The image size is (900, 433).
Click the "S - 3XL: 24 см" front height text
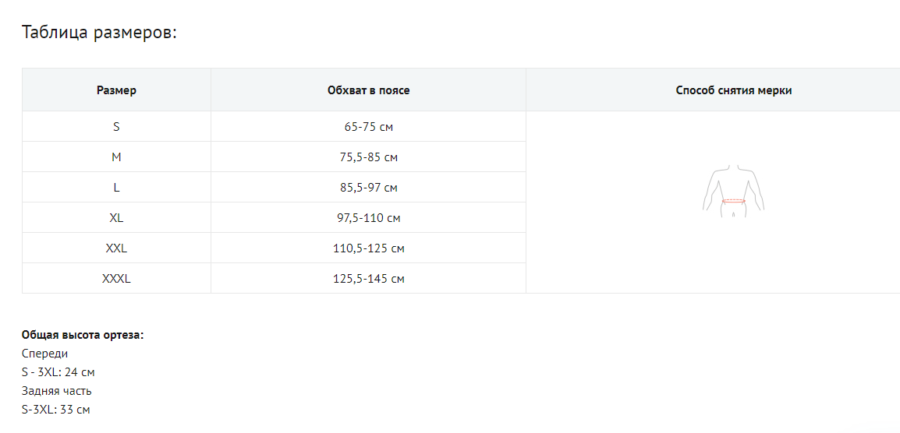[58, 372]
